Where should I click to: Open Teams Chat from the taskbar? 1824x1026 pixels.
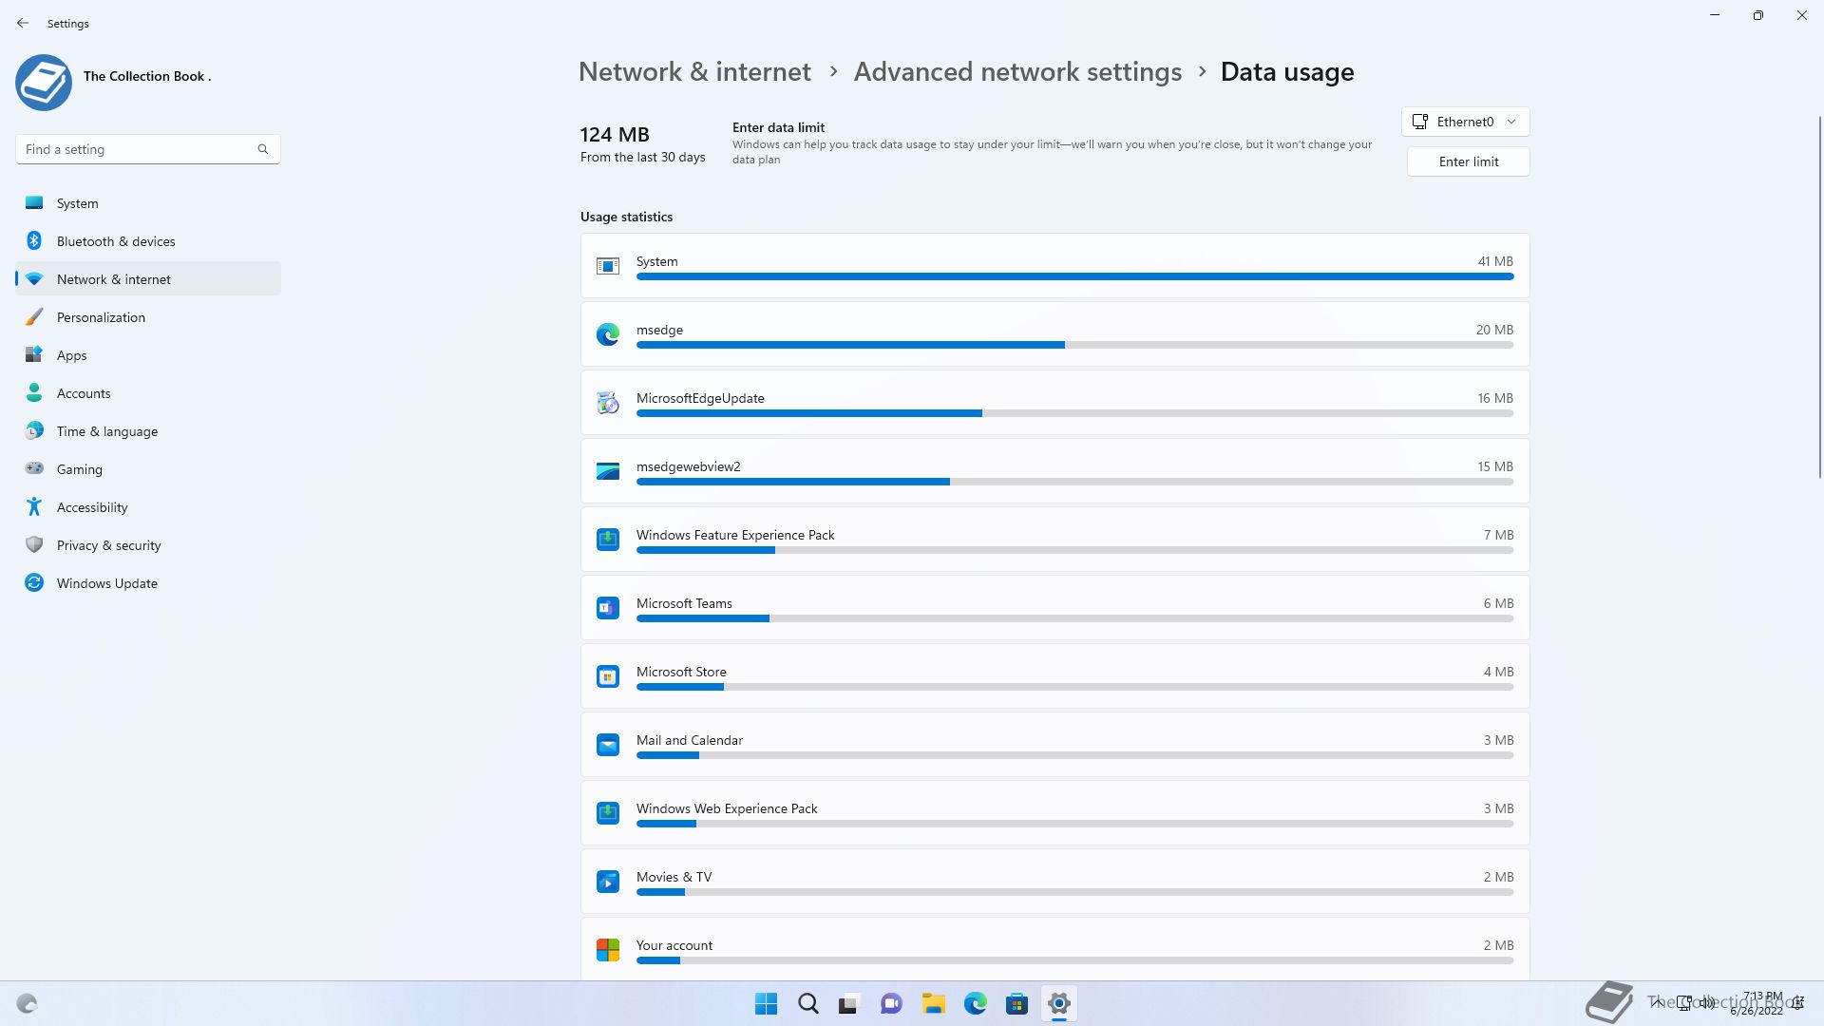[x=891, y=1003]
